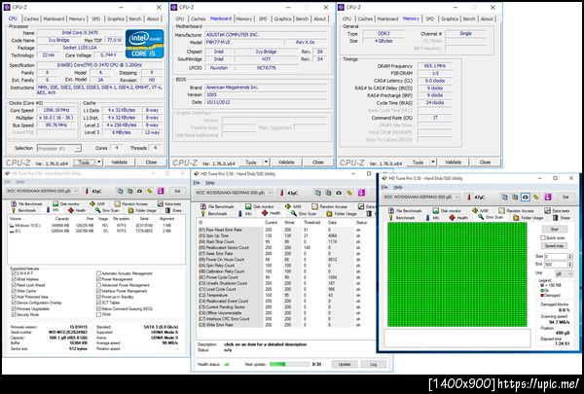
Task: Open Tools dropdown arrow in CPU-Z CPU window
Action: click(x=99, y=162)
